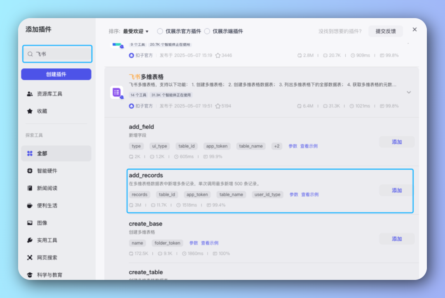Click the 14 个工具 tag

138,95
